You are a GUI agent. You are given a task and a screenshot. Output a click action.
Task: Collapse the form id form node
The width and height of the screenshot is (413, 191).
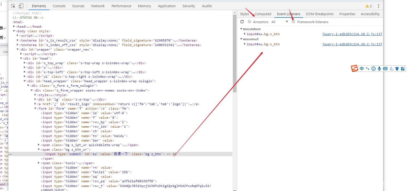click(35, 109)
